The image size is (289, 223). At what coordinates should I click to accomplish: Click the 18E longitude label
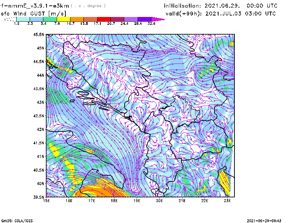coord(114,201)
